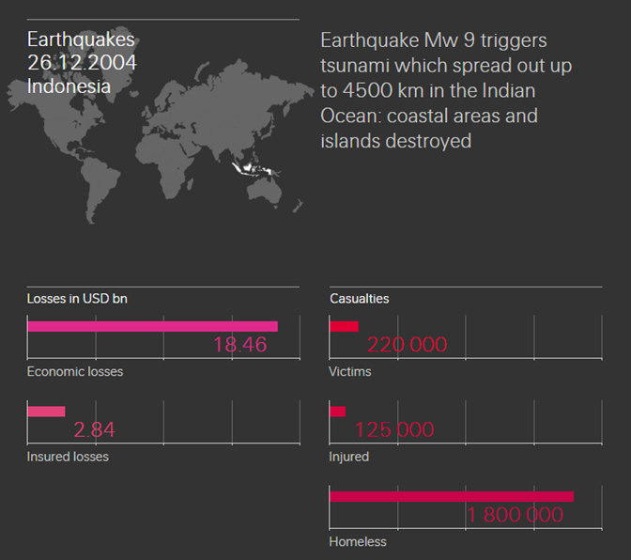Viewport: 631px width, 560px height.
Task: Click the Indonesia country label
Action: (69, 86)
